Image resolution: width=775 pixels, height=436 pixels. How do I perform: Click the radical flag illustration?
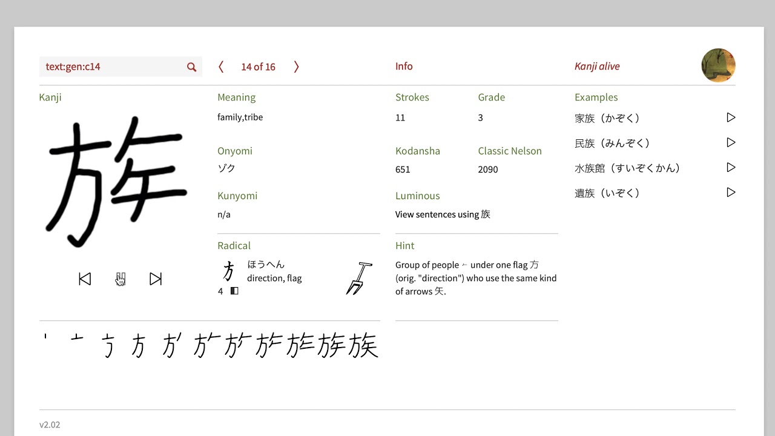tap(359, 279)
